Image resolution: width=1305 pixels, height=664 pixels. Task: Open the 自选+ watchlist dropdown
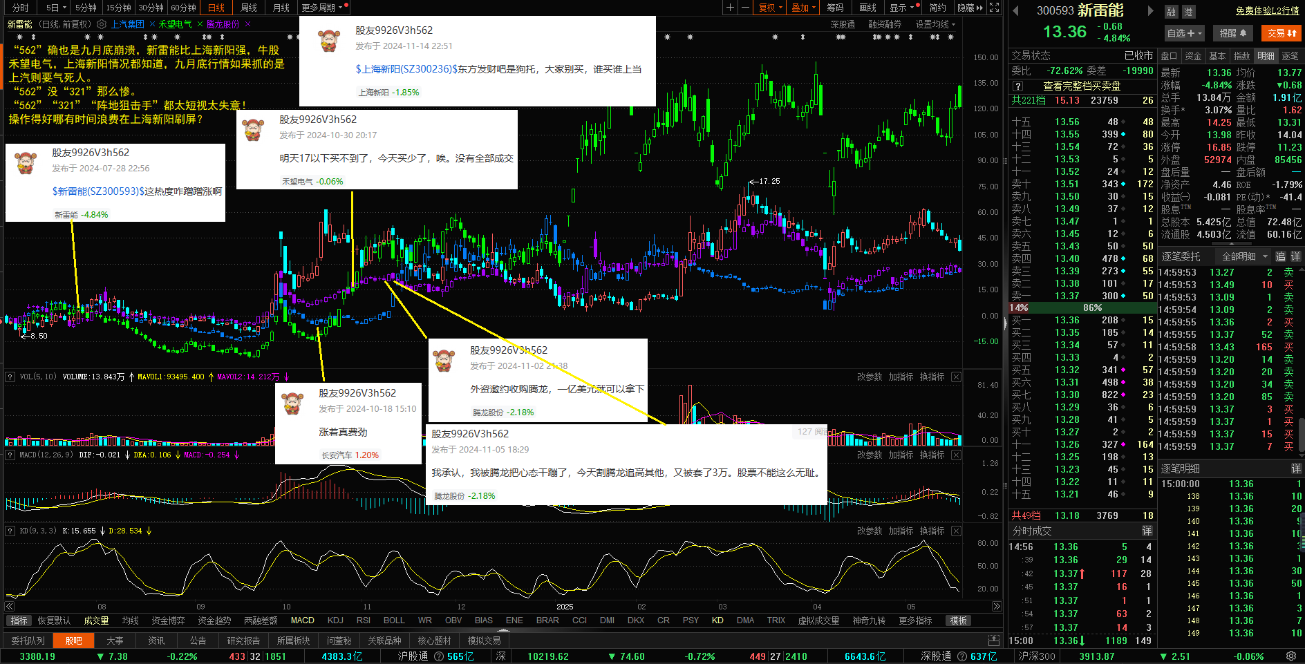pos(1185,33)
